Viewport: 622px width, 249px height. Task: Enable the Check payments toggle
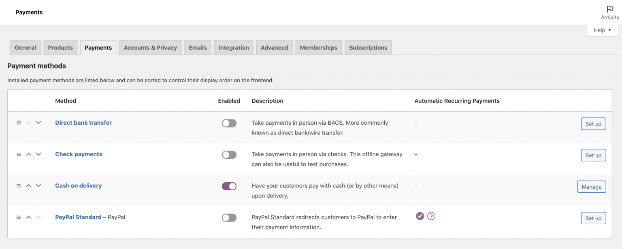(229, 154)
